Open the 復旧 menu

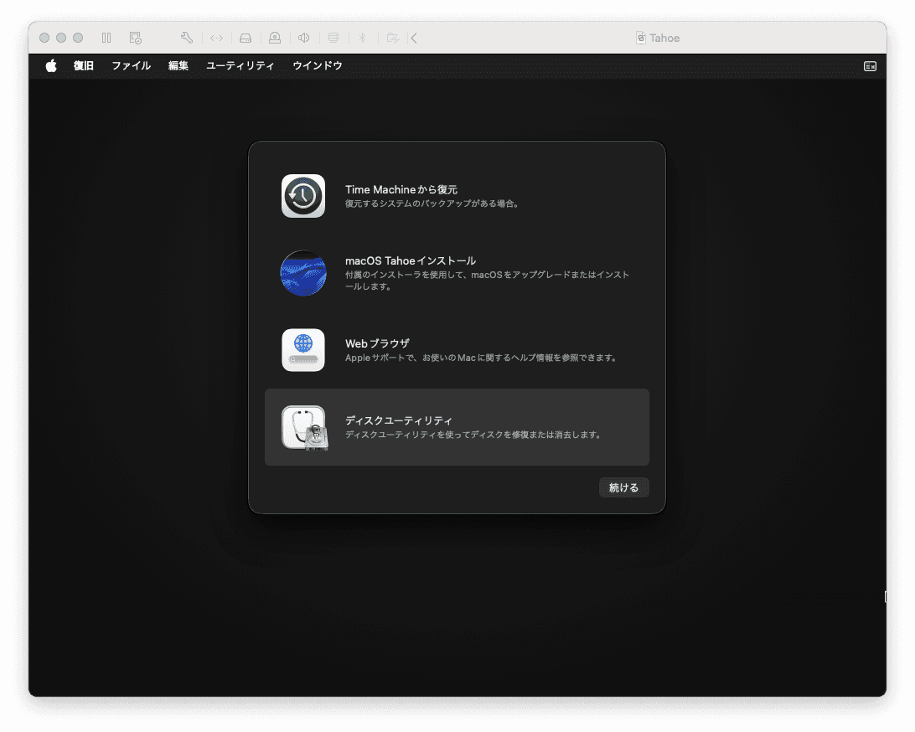coord(84,66)
